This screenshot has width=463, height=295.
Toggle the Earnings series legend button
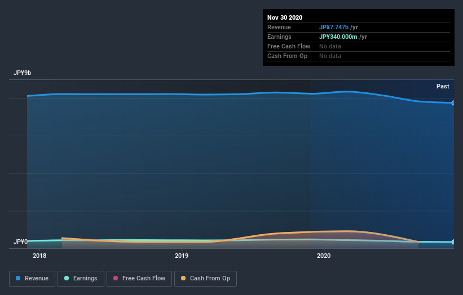tap(81, 279)
